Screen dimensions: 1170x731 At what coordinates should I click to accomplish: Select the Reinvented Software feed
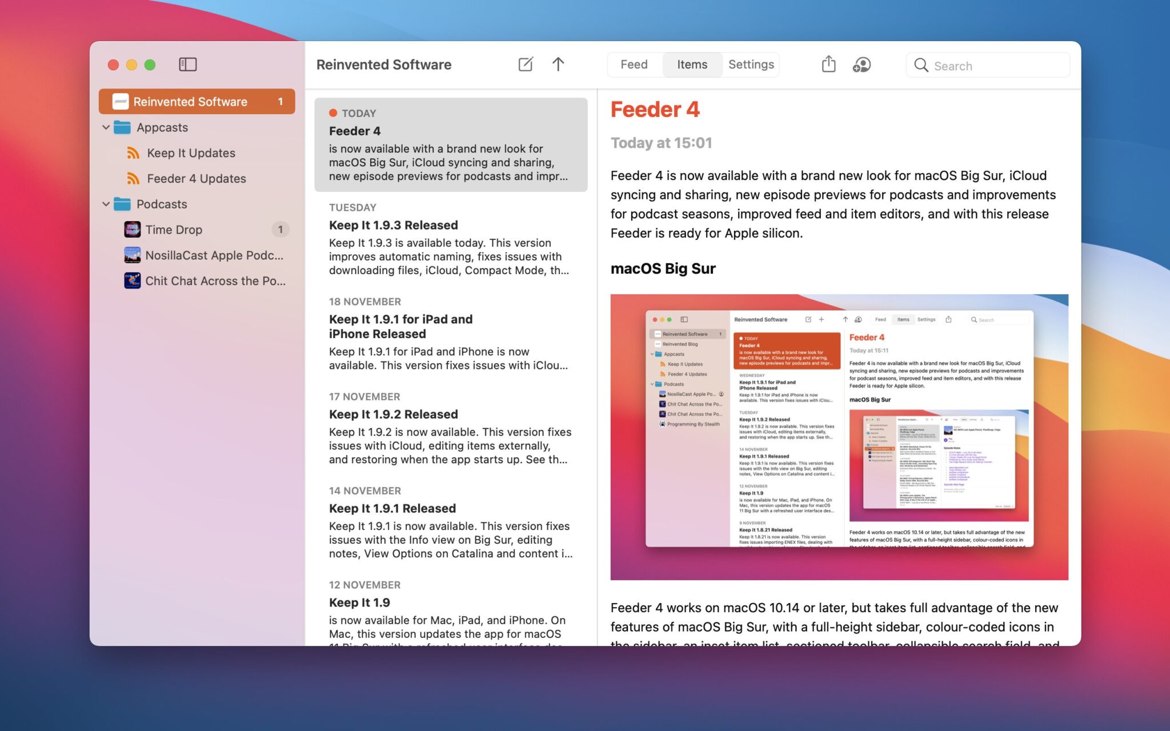[190, 101]
